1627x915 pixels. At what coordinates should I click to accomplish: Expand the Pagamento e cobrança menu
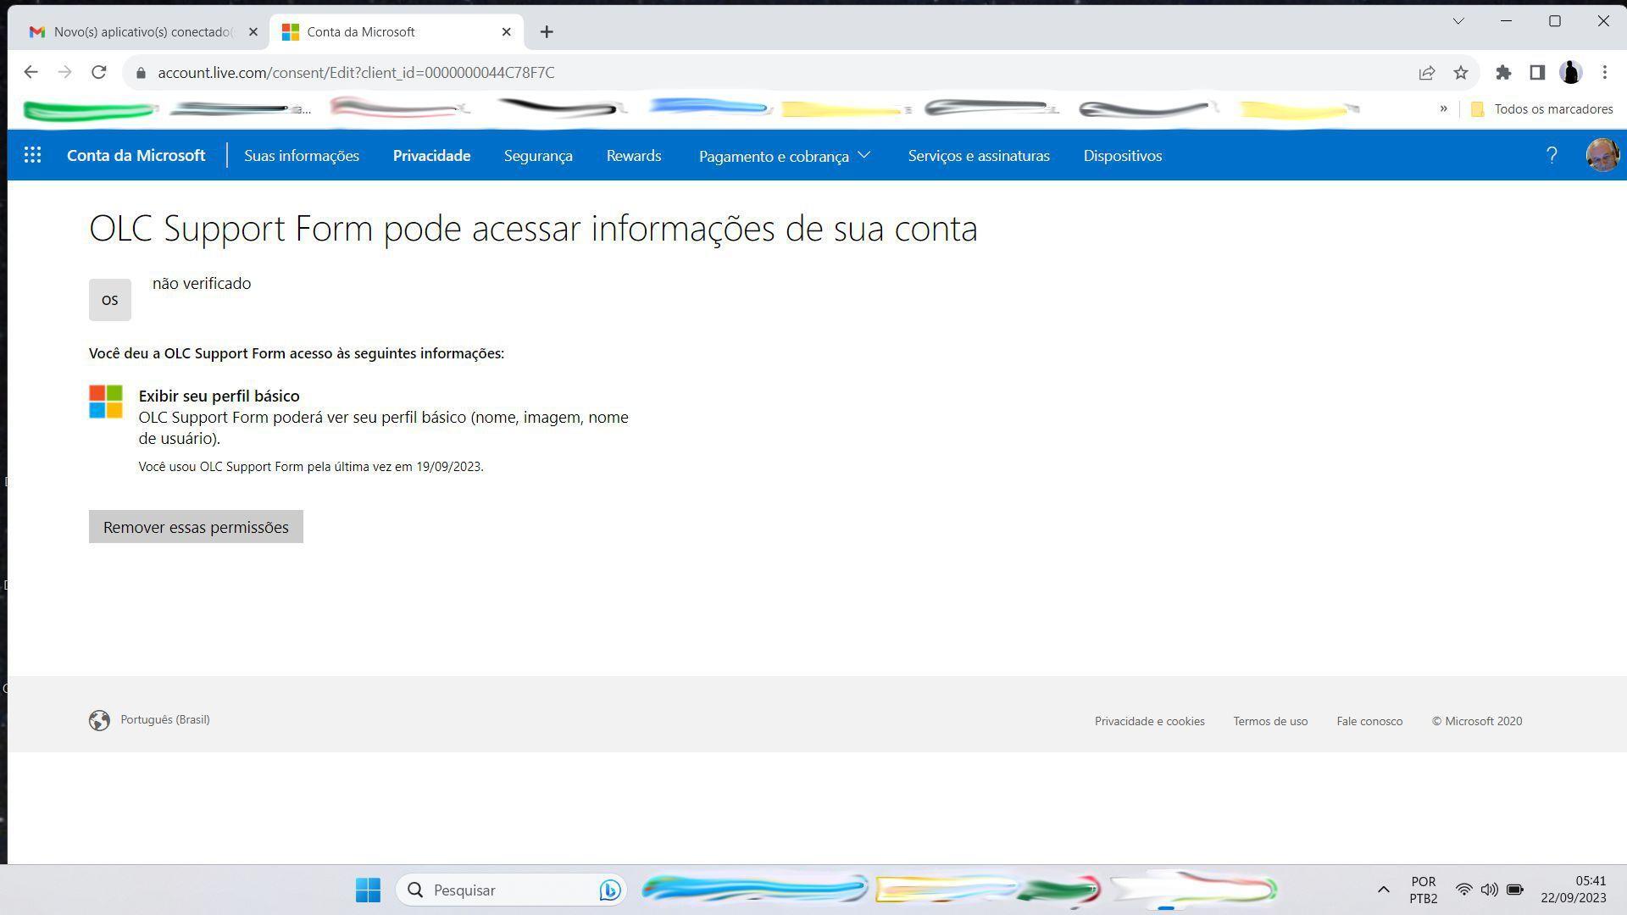[x=785, y=156]
